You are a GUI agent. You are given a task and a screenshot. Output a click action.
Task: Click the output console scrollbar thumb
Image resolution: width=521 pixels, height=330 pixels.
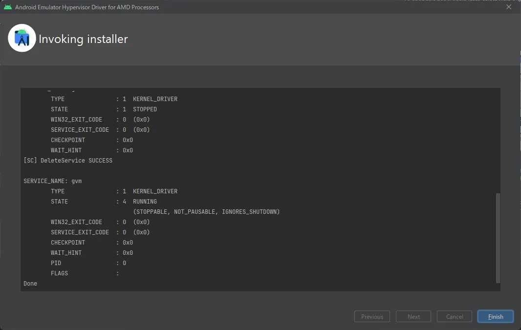click(x=498, y=238)
